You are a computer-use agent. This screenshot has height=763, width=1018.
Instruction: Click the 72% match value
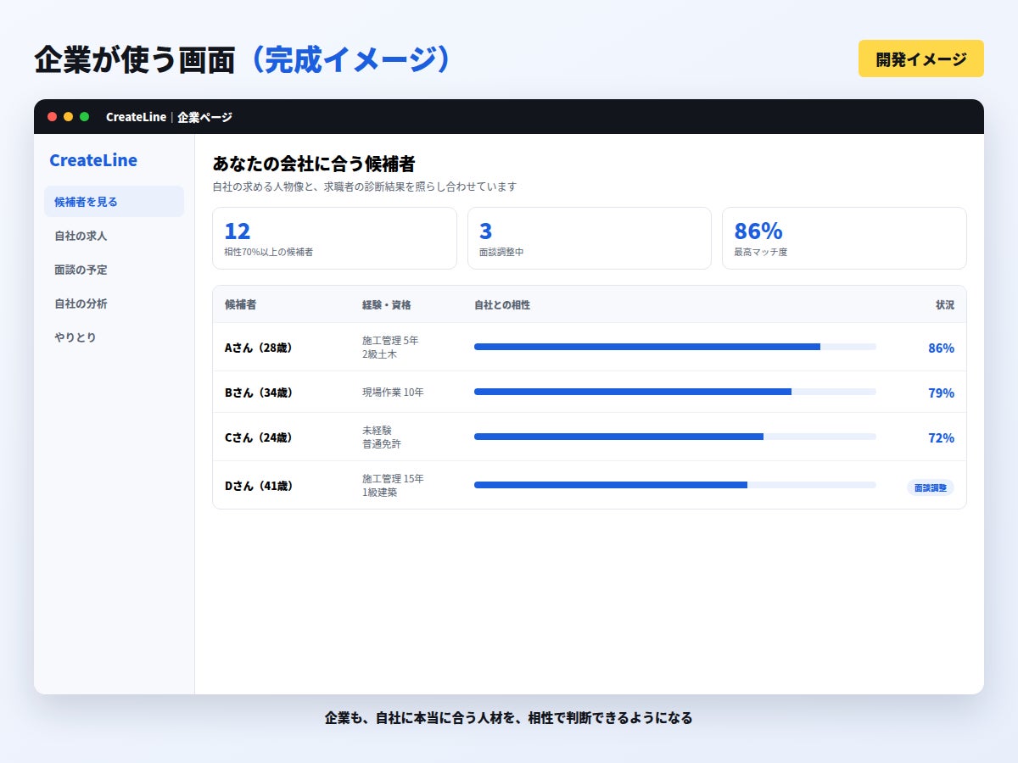[941, 437]
